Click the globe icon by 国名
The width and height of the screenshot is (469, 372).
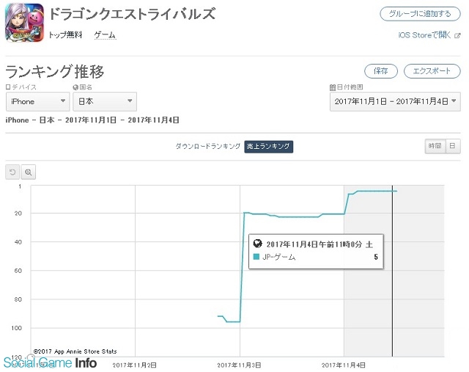tap(75, 87)
